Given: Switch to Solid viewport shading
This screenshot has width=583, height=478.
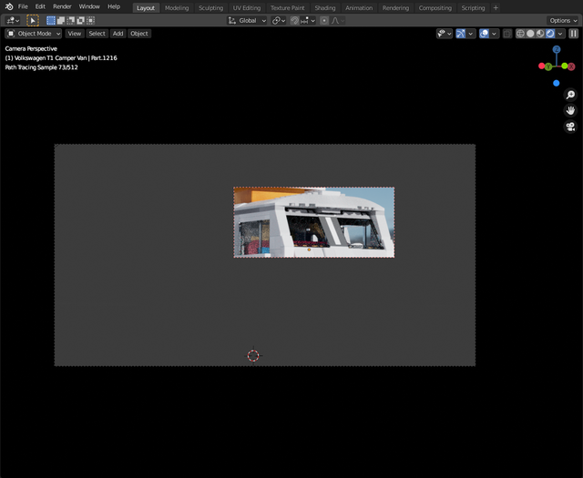Looking at the screenshot, I should [530, 34].
